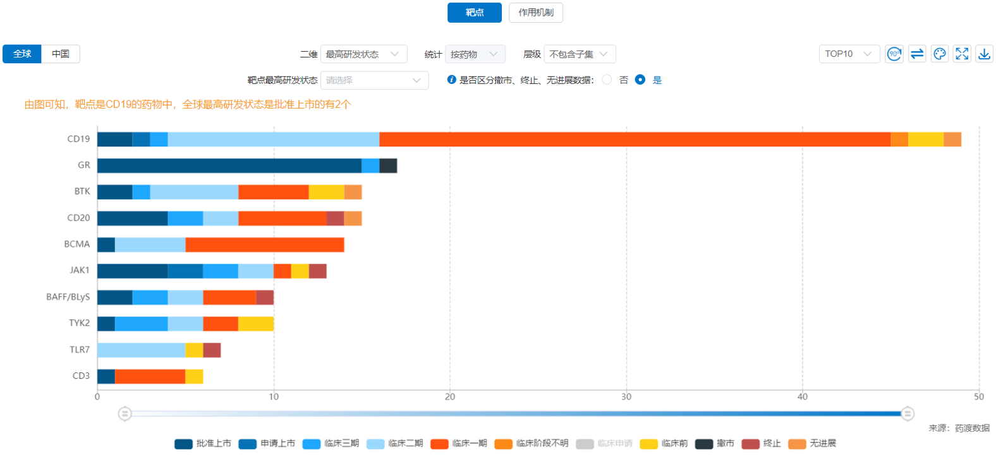Click the GR axis label
Image resolution: width=996 pixels, height=457 pixels.
(x=84, y=165)
